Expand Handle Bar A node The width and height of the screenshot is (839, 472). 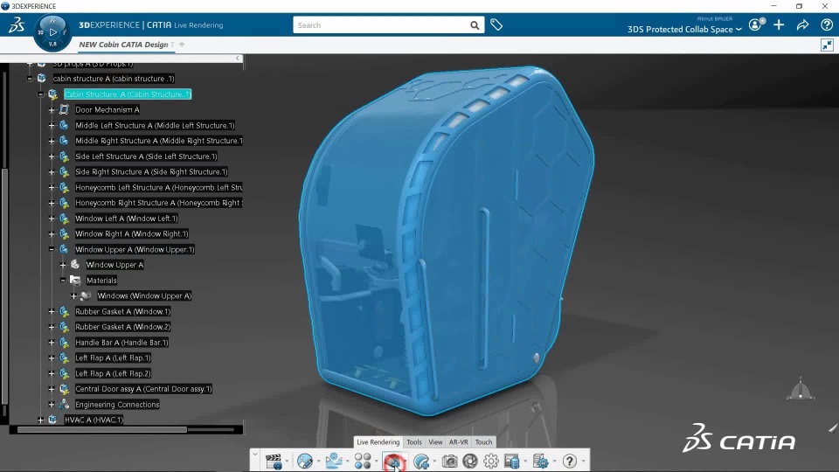[x=52, y=343]
